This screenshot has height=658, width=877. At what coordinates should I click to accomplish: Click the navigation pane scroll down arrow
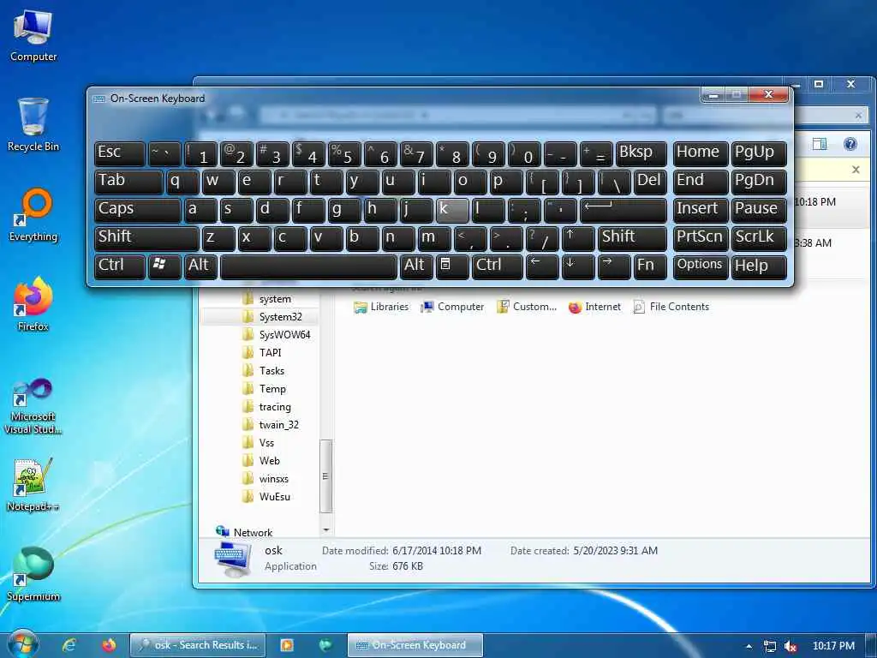click(325, 529)
